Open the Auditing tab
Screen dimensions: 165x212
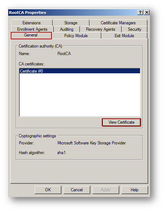pyautogui.click(x=67, y=29)
